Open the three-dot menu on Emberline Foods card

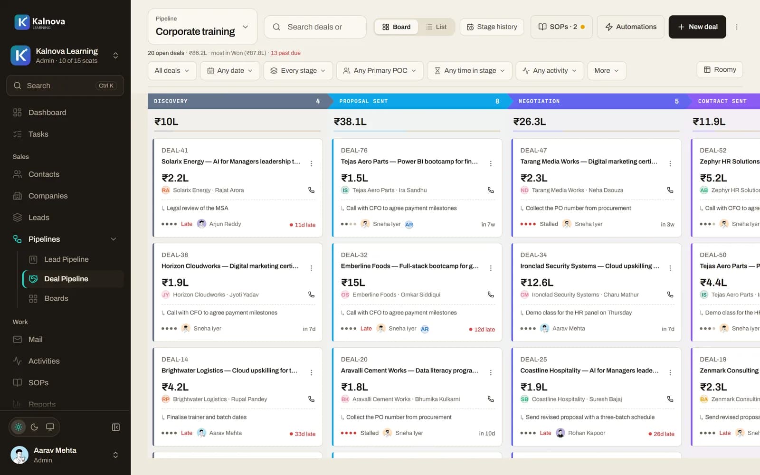pyautogui.click(x=491, y=268)
